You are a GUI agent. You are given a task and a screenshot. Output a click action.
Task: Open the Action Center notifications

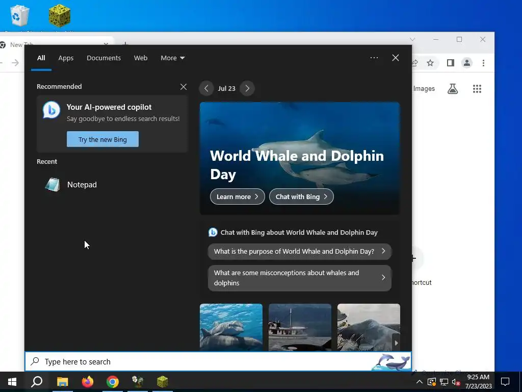tap(505, 382)
